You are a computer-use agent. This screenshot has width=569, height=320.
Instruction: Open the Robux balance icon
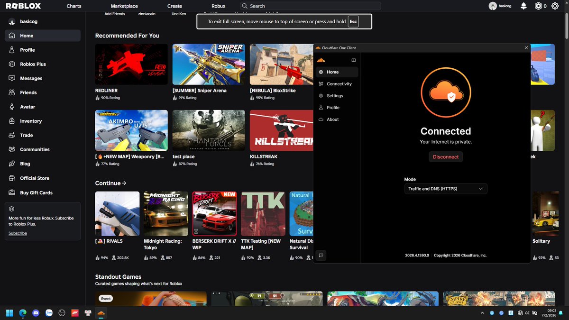click(538, 6)
